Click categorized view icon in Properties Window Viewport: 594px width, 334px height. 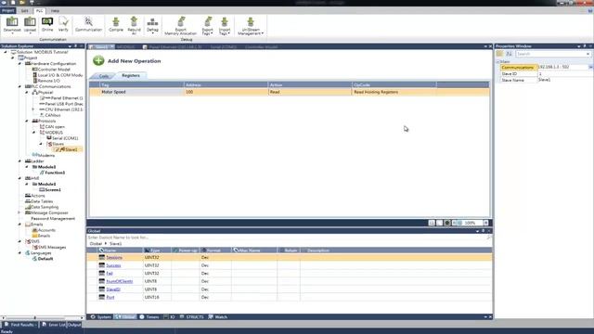pyautogui.click(x=499, y=54)
